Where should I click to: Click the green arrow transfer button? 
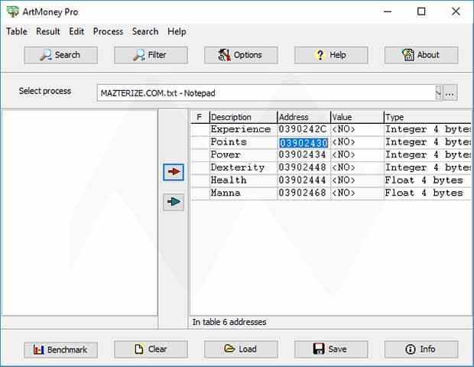174,202
